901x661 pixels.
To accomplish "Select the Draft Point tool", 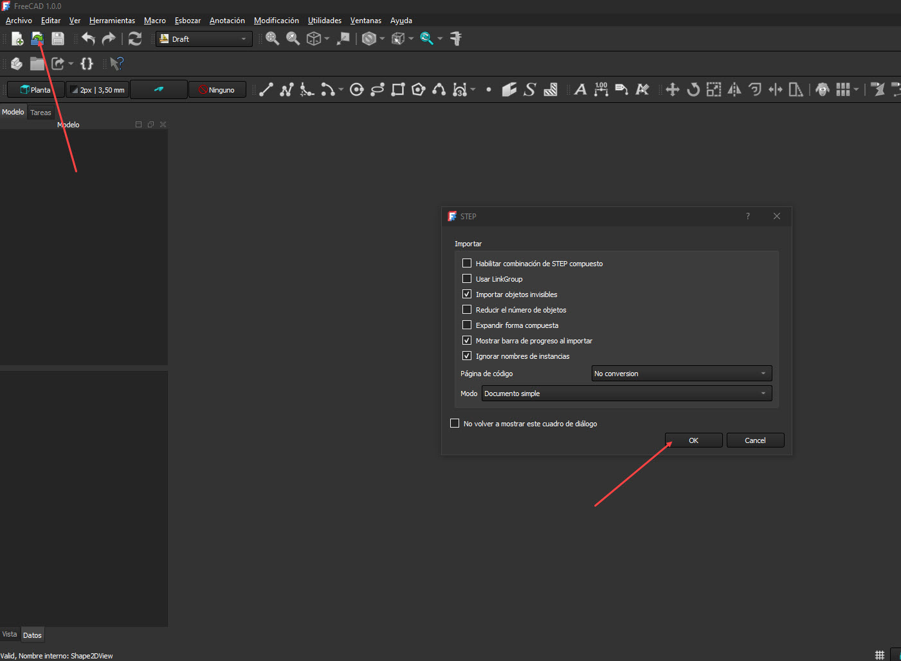I will click(489, 89).
